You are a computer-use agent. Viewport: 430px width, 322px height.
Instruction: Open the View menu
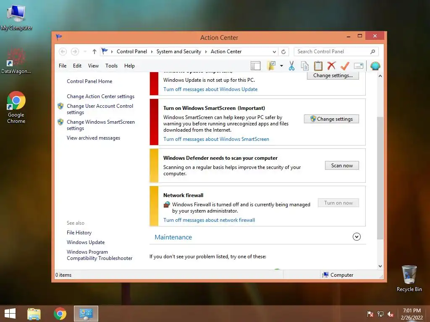click(93, 66)
